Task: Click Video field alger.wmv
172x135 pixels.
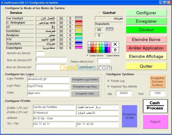Action: [48, 94]
